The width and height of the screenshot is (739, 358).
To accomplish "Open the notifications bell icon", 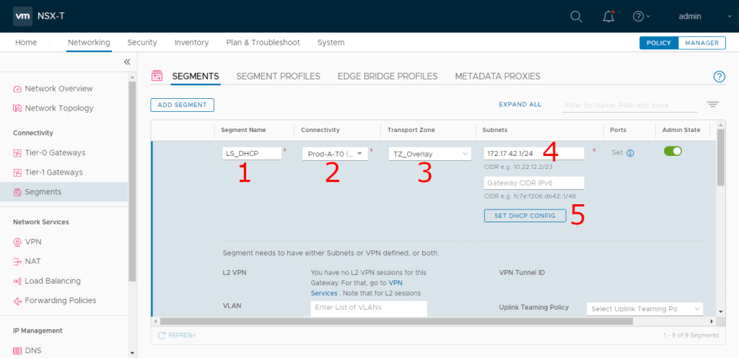I will [608, 17].
